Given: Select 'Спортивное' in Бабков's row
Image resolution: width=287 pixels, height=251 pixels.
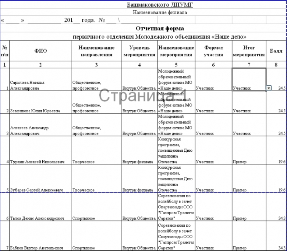Looking at the screenshot, I should point(97,236).
